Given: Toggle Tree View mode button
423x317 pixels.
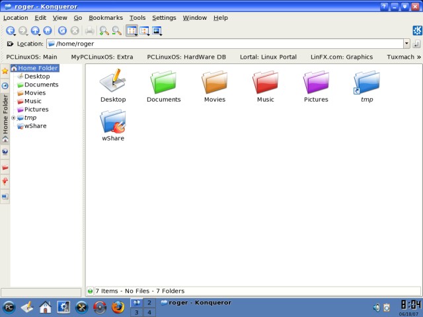Looking at the screenshot, I should tap(144, 31).
